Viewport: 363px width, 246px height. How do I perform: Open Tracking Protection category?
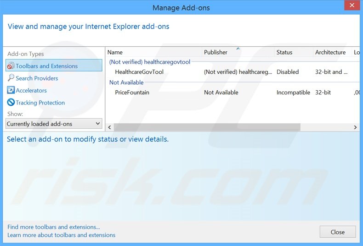(40, 103)
